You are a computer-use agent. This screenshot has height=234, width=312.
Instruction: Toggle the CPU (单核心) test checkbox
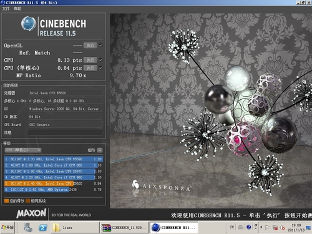(x=101, y=68)
